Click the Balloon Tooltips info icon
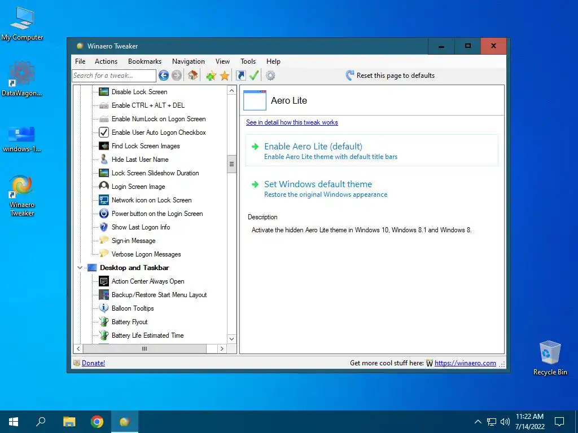Screen dimensions: 578x433 [104, 308]
